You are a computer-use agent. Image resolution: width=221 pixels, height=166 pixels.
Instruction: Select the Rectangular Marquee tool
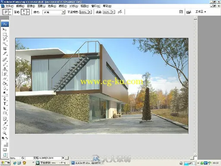click(x=5, y=35)
